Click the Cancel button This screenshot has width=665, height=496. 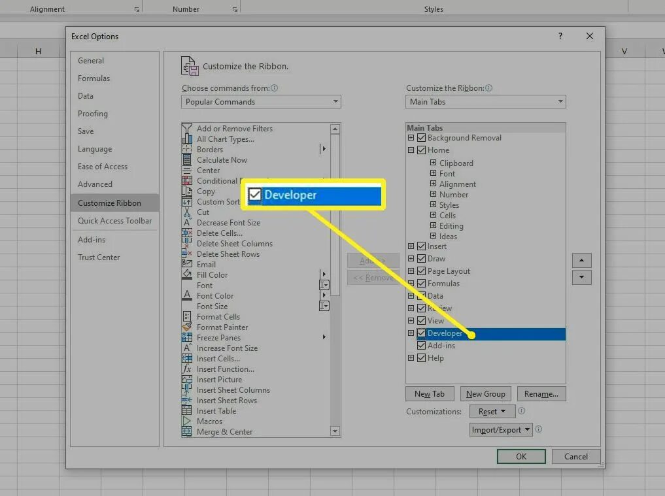point(576,457)
